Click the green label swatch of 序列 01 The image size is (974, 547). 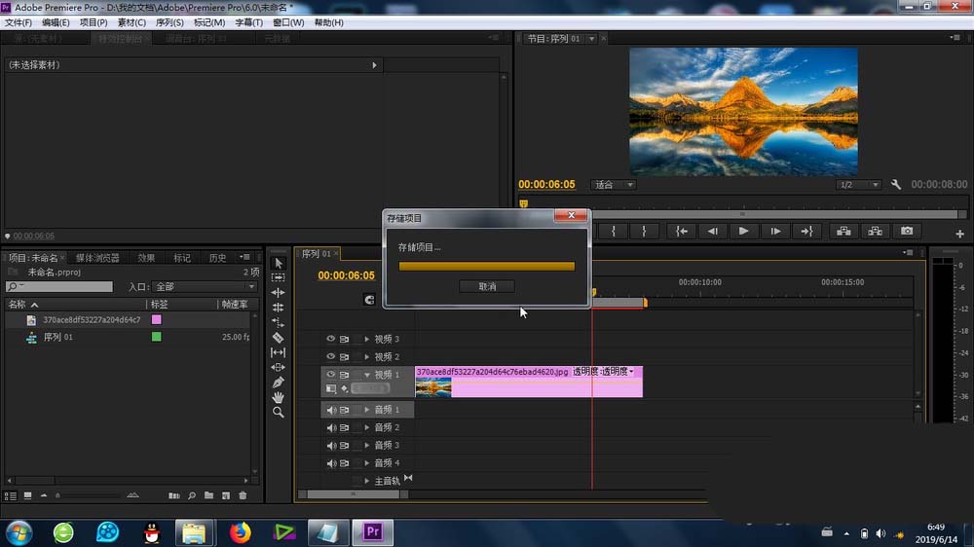coord(157,337)
